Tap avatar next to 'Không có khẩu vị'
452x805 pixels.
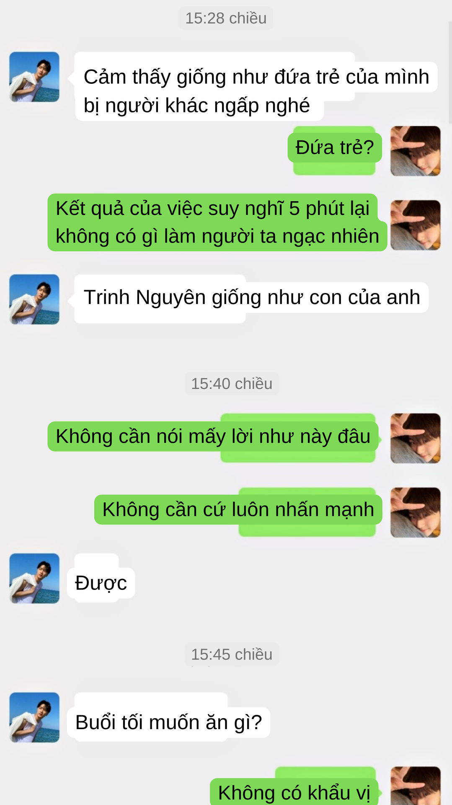pos(416,786)
